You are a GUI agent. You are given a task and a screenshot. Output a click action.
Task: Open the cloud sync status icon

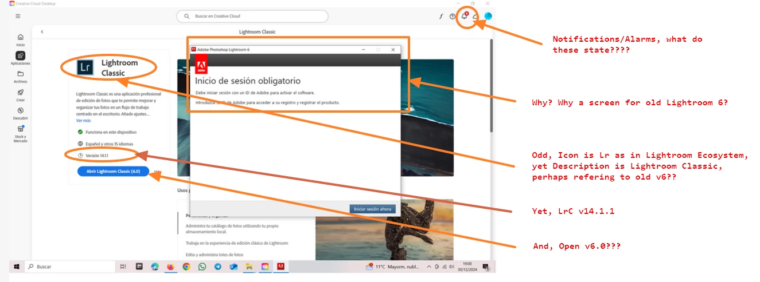[x=476, y=17]
